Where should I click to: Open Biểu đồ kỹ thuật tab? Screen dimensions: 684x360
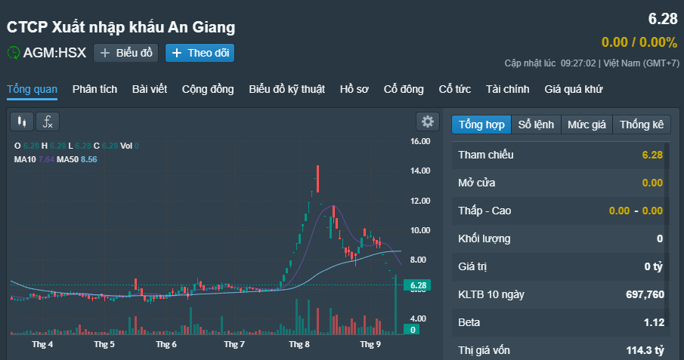point(286,89)
